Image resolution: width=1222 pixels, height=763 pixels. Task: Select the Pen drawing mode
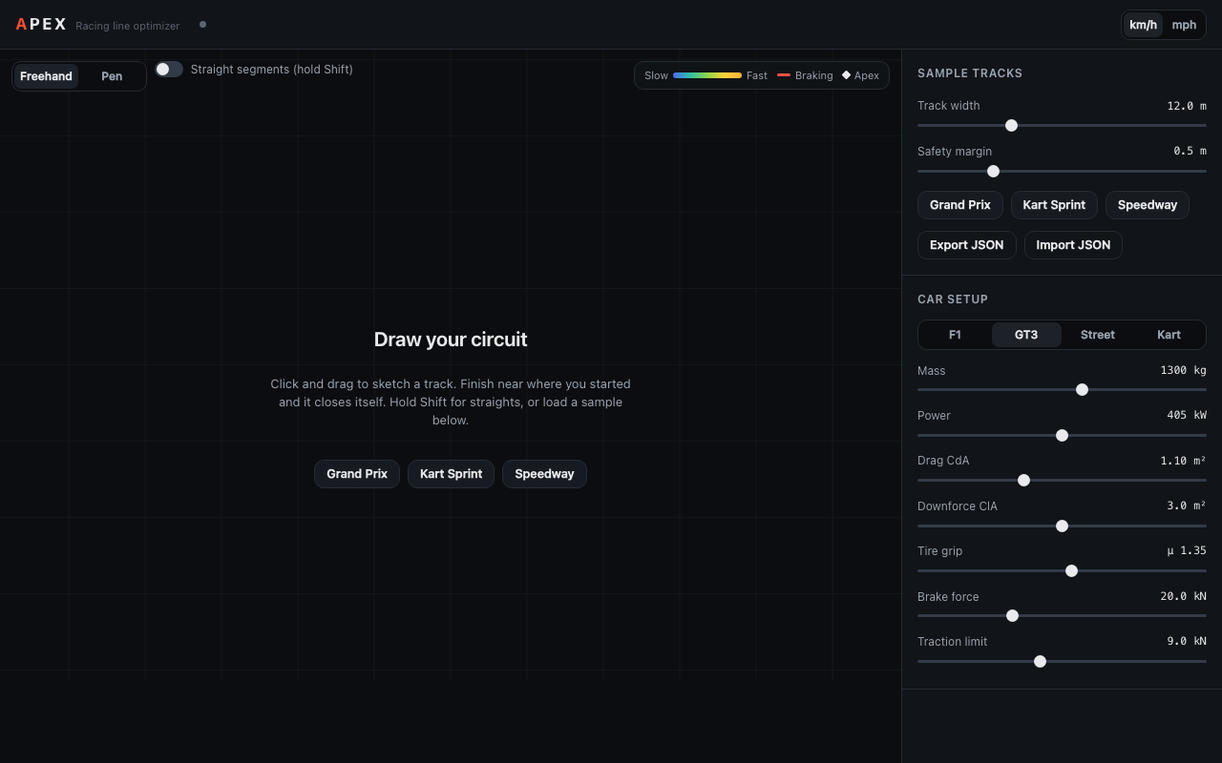point(112,76)
